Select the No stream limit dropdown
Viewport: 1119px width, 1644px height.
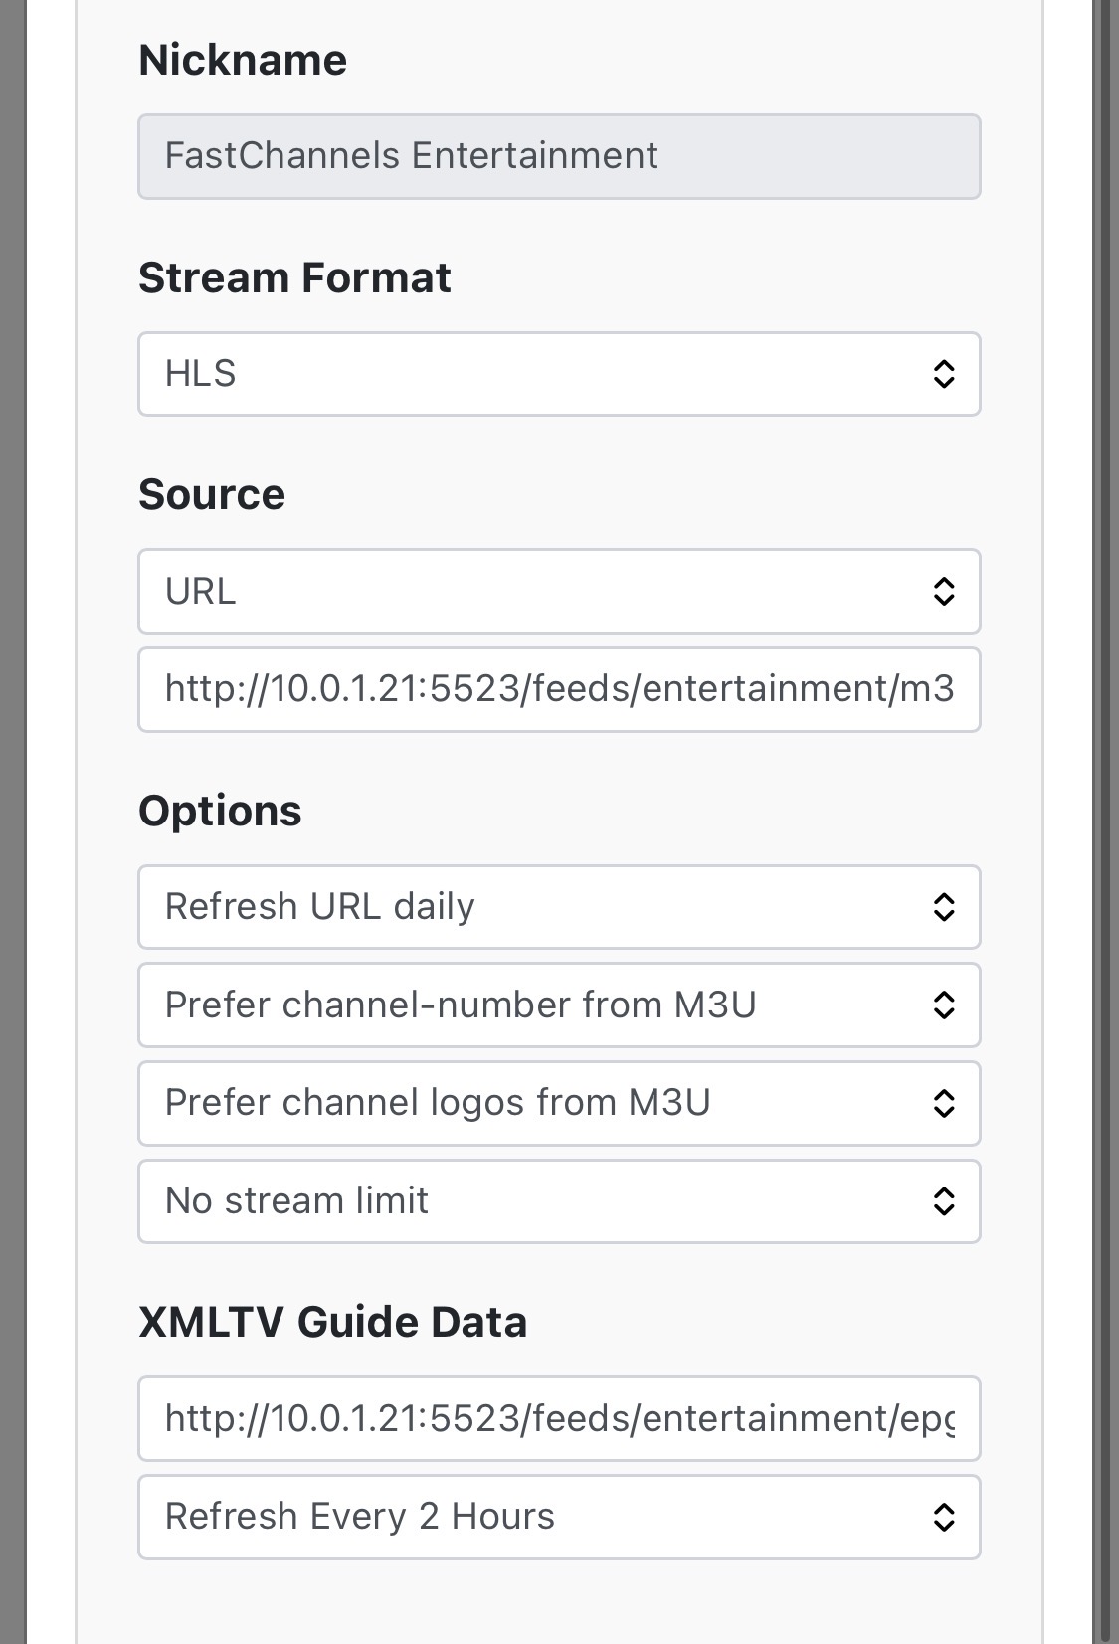tap(537, 1201)
